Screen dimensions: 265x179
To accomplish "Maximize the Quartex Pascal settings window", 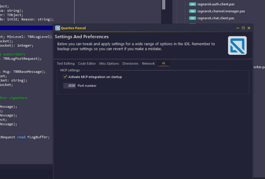I will [x=243, y=28].
